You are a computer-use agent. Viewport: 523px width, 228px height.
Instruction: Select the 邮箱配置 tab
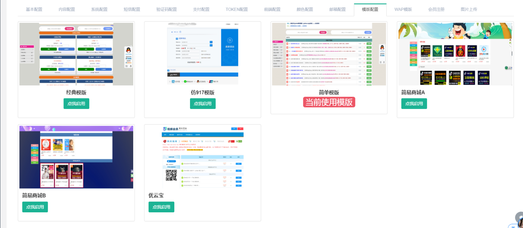pos(338,9)
